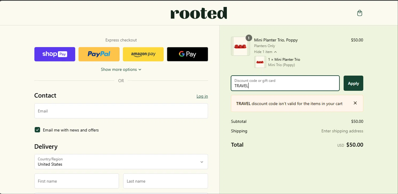
Task: Click the USD $50.00 total amount
Action: 350,145
